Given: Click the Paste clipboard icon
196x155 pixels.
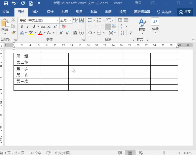Looking at the screenshot, I should click(x=5, y=23).
